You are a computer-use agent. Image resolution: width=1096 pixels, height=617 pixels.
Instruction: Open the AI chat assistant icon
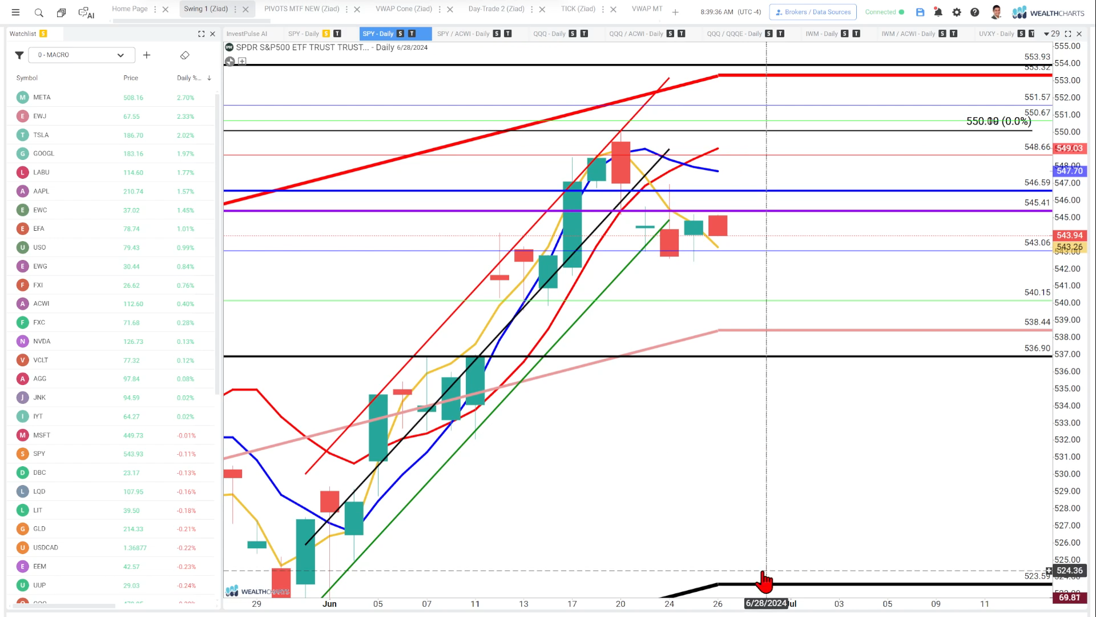[x=86, y=12]
